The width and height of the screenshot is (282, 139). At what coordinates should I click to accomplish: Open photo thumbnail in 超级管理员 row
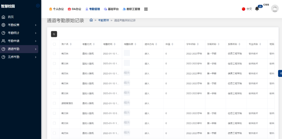pos(127,103)
